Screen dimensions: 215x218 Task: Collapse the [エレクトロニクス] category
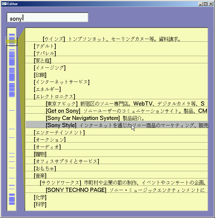coord(54,97)
